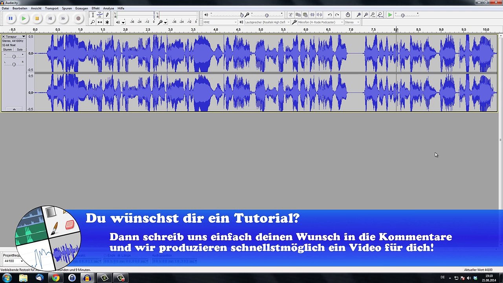Click Audacity headphones icon in taskbar
Image resolution: width=503 pixels, height=283 pixels.
point(87,278)
